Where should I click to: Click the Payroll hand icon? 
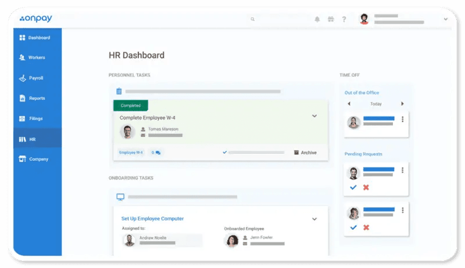tap(22, 78)
